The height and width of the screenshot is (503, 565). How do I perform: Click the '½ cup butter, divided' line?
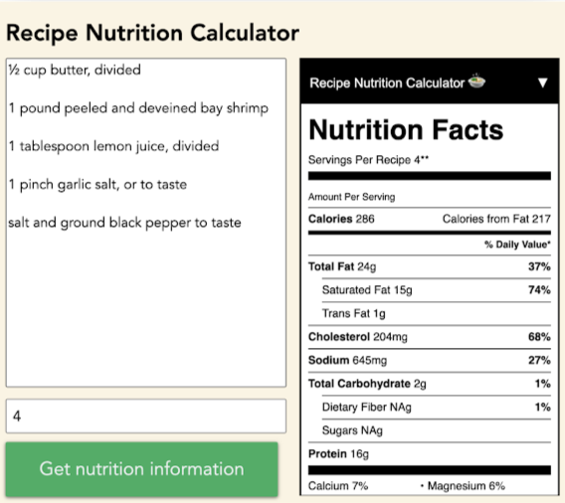click(x=75, y=70)
